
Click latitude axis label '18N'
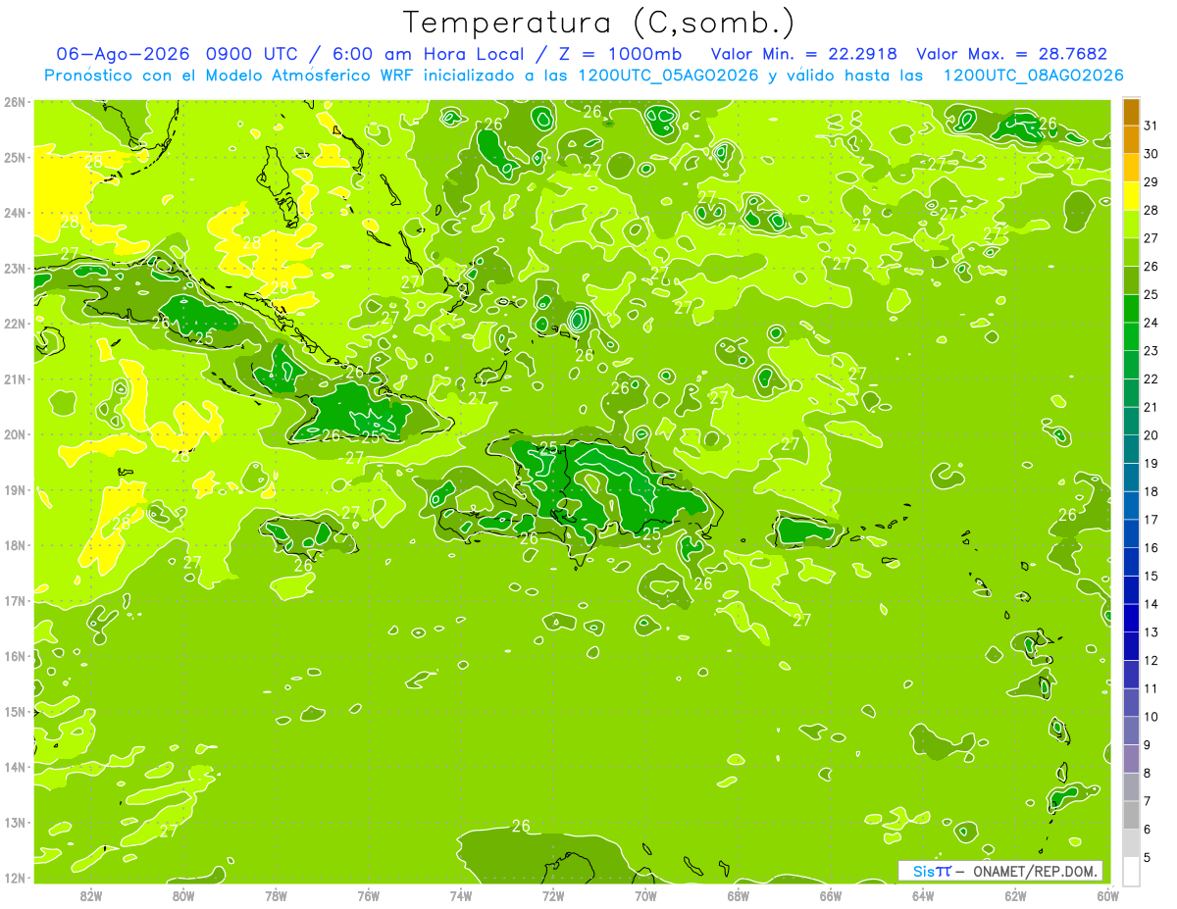(16, 545)
